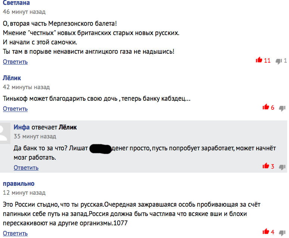The image size is (289, 238).
Task: Open the правильно username link
Action: (x=19, y=184)
